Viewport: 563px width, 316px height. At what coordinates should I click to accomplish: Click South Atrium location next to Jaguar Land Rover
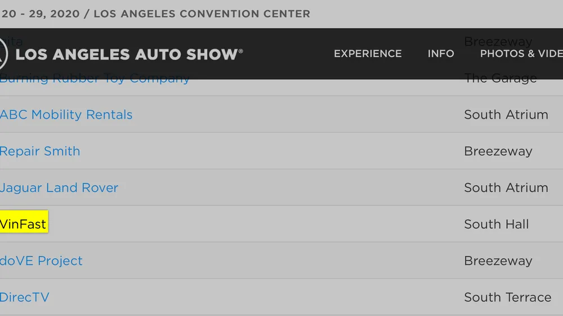tap(506, 188)
